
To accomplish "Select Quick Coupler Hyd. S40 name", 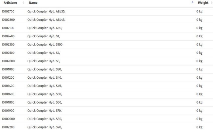I will 44,77.
